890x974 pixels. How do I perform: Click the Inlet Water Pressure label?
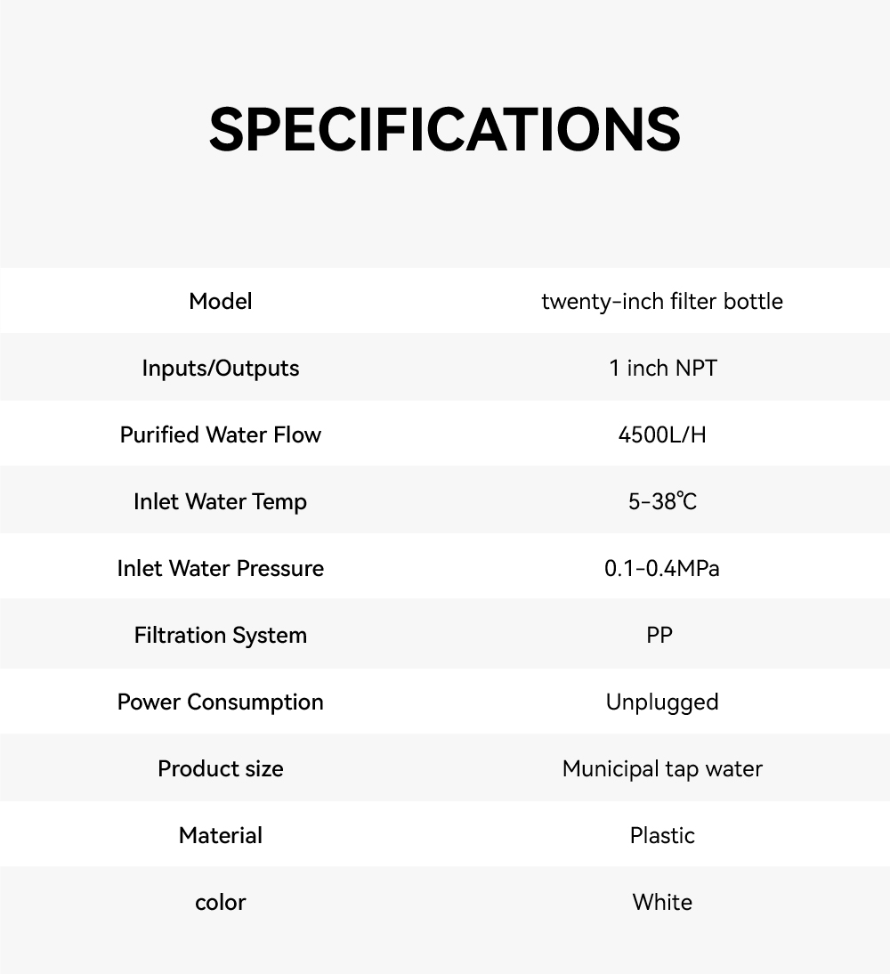pyautogui.click(x=221, y=568)
